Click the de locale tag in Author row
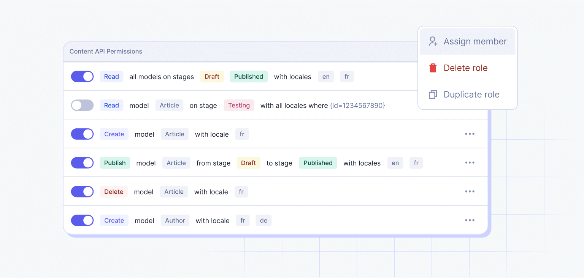This screenshot has height=278, width=584. (x=263, y=221)
